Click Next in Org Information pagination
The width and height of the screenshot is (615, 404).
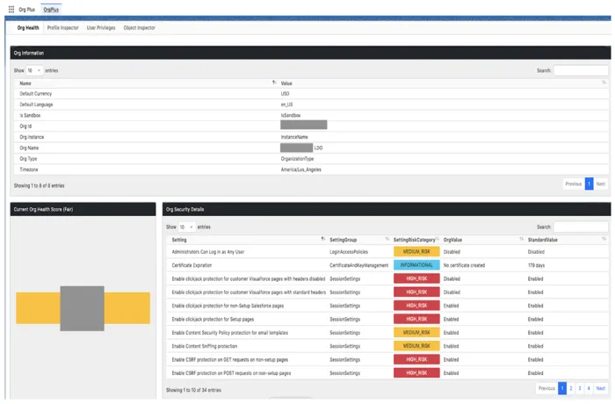[x=601, y=184]
